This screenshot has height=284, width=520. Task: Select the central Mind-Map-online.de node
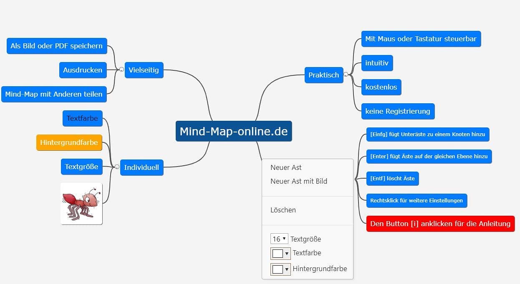click(234, 131)
